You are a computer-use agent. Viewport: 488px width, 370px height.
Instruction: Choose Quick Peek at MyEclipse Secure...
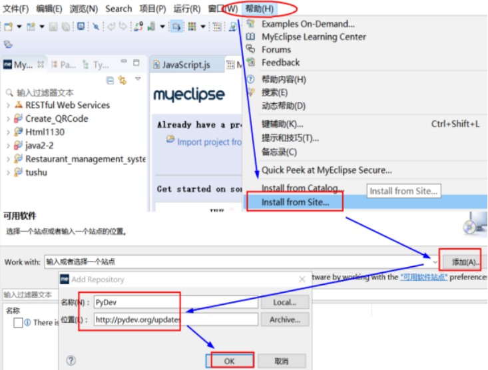click(327, 170)
